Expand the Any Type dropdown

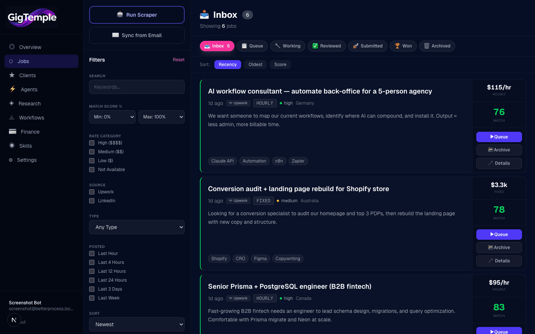pyautogui.click(x=137, y=227)
